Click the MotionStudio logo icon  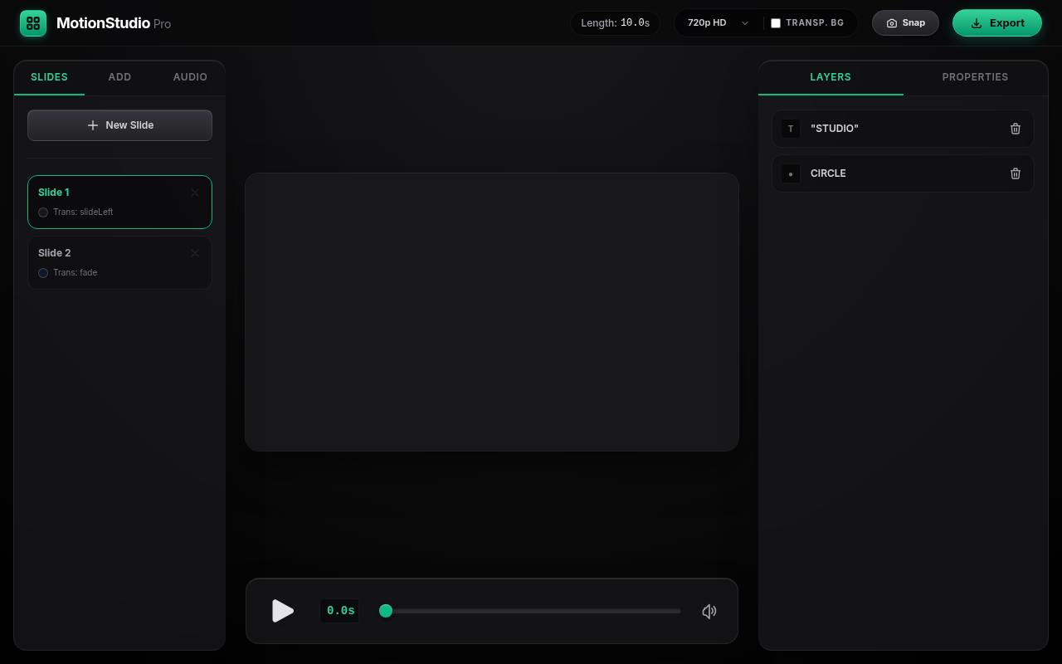tap(33, 23)
